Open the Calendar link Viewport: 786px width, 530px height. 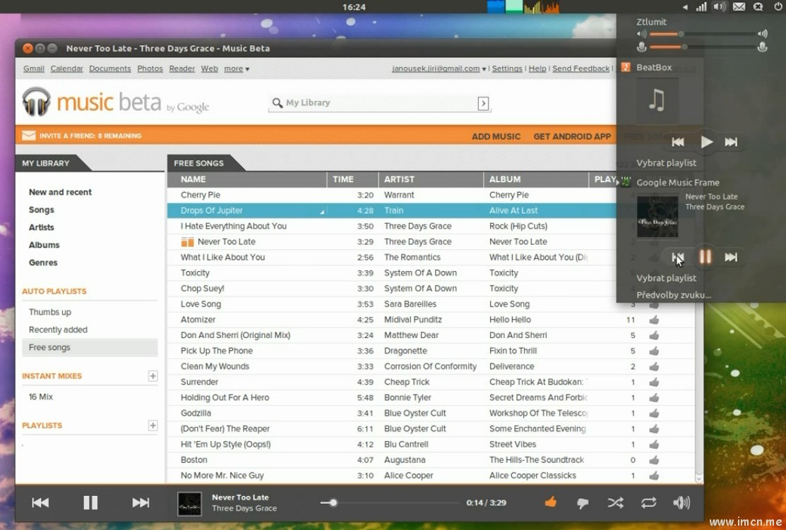click(x=66, y=68)
